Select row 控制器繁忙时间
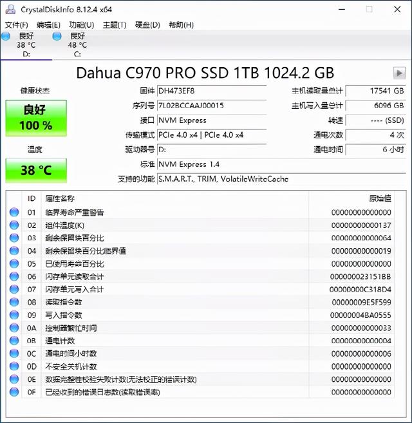This screenshot has width=412, height=423. pos(200,328)
